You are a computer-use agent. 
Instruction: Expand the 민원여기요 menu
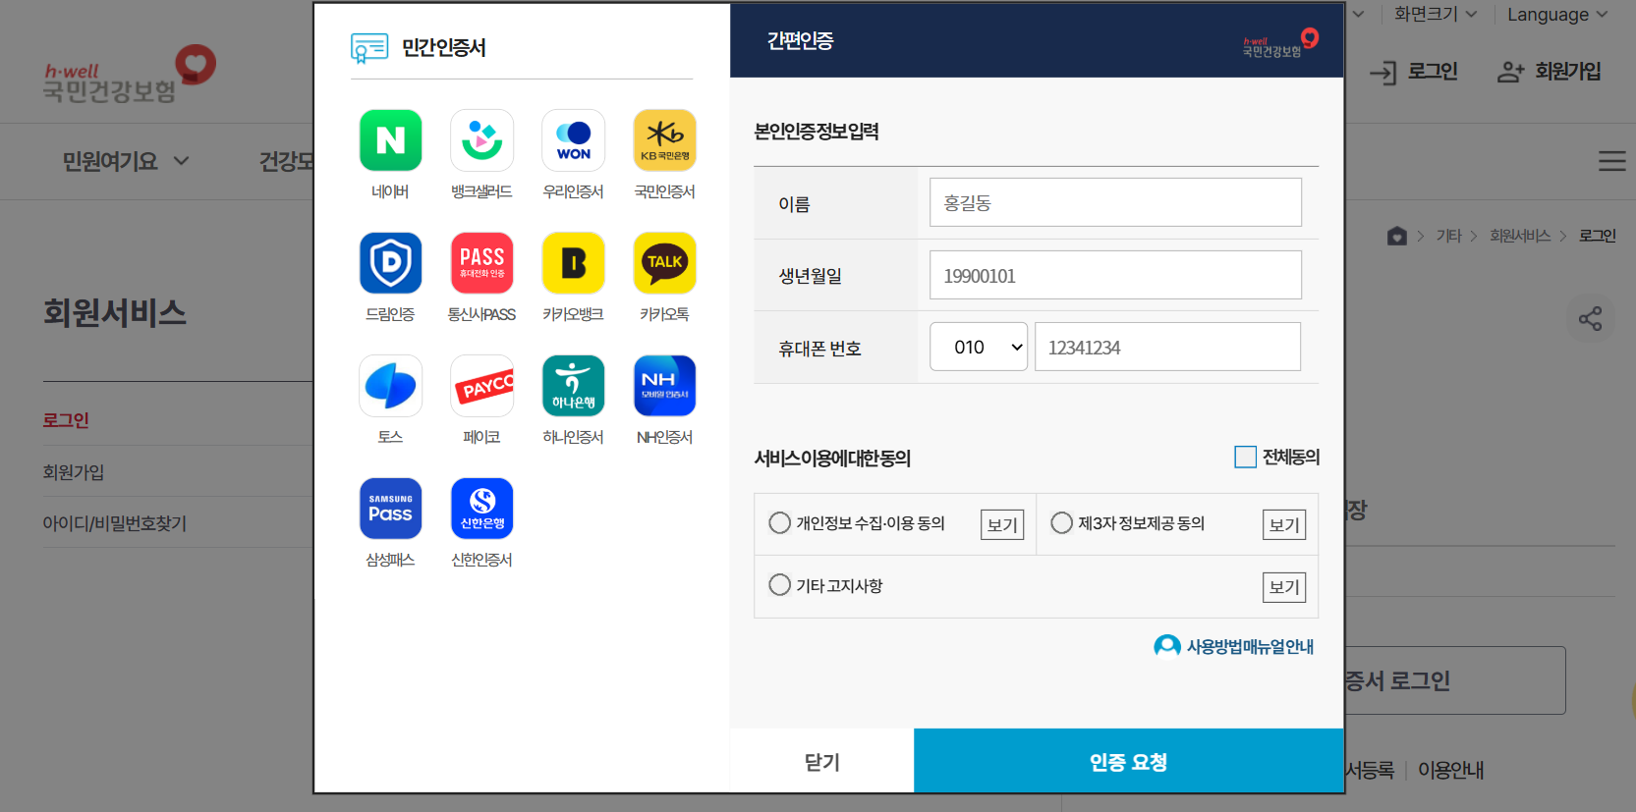coord(125,161)
